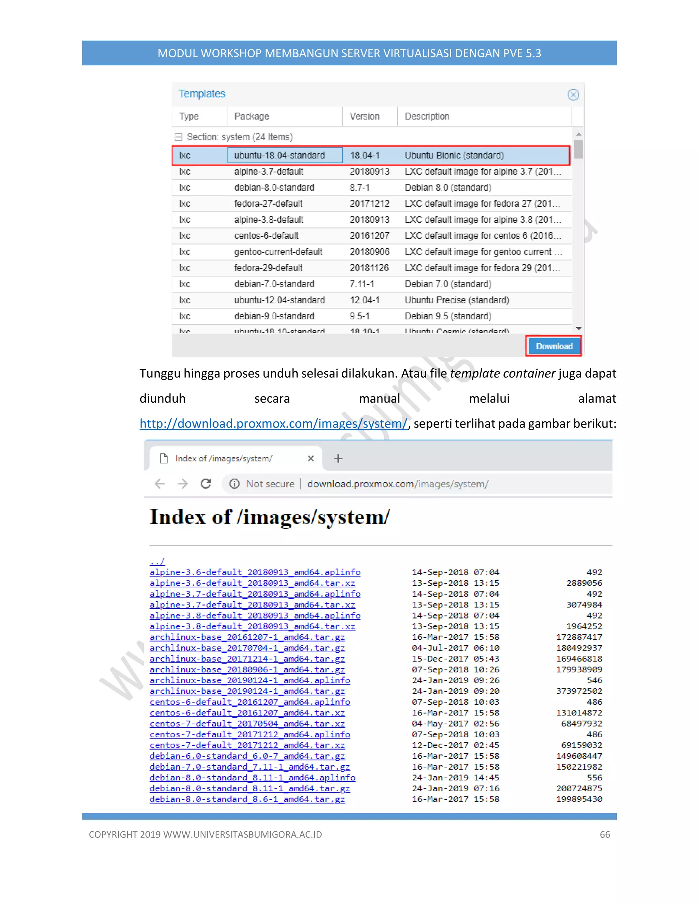
Task: Click the page icon on the browser tab
Action: (163, 458)
